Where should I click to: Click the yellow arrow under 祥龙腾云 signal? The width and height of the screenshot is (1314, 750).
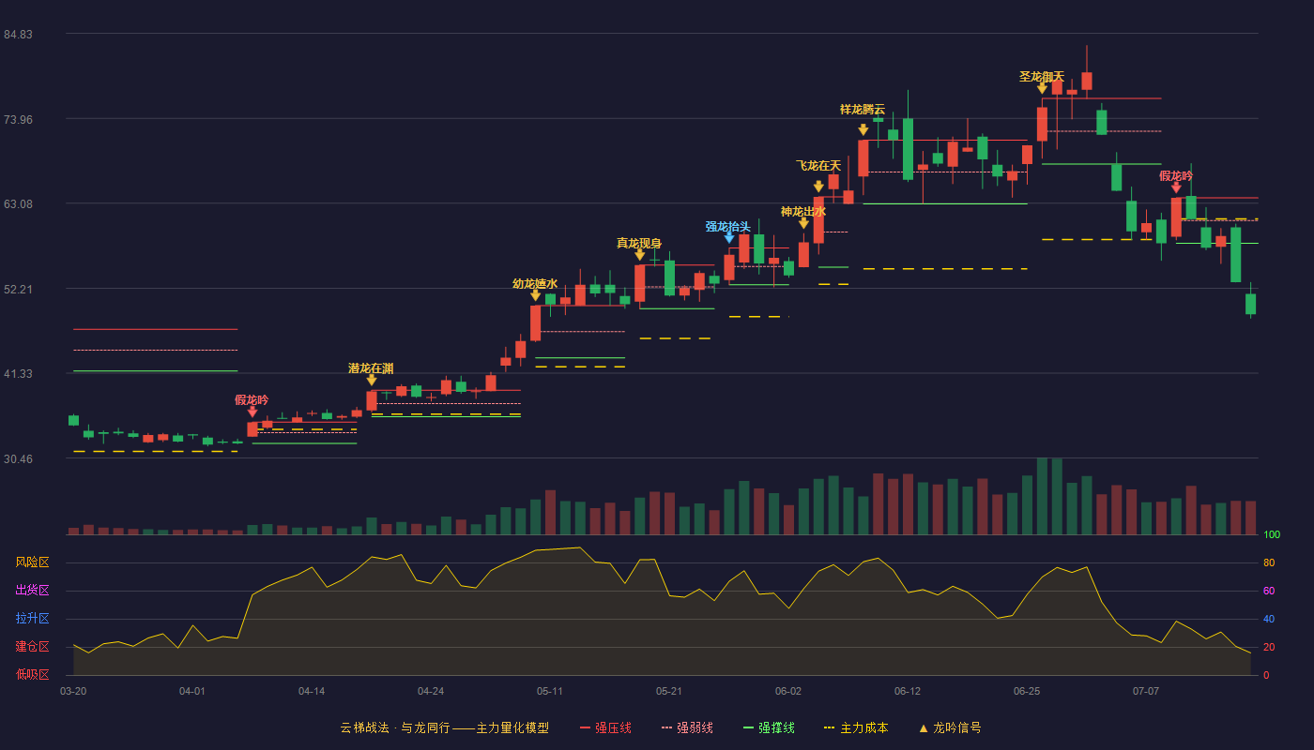(x=863, y=130)
